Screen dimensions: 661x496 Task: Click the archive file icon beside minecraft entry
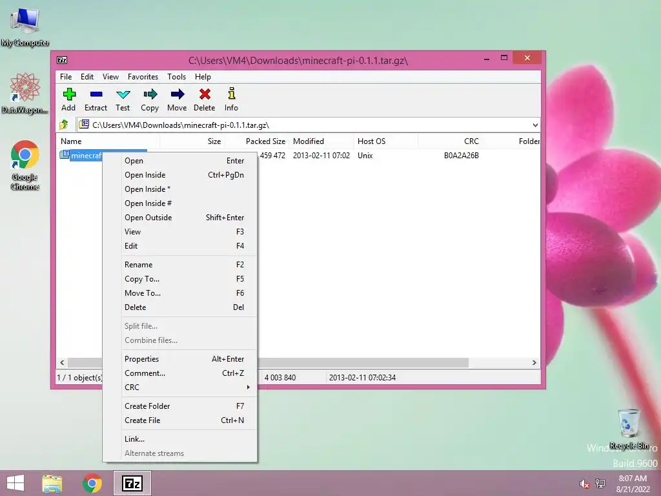click(65, 154)
